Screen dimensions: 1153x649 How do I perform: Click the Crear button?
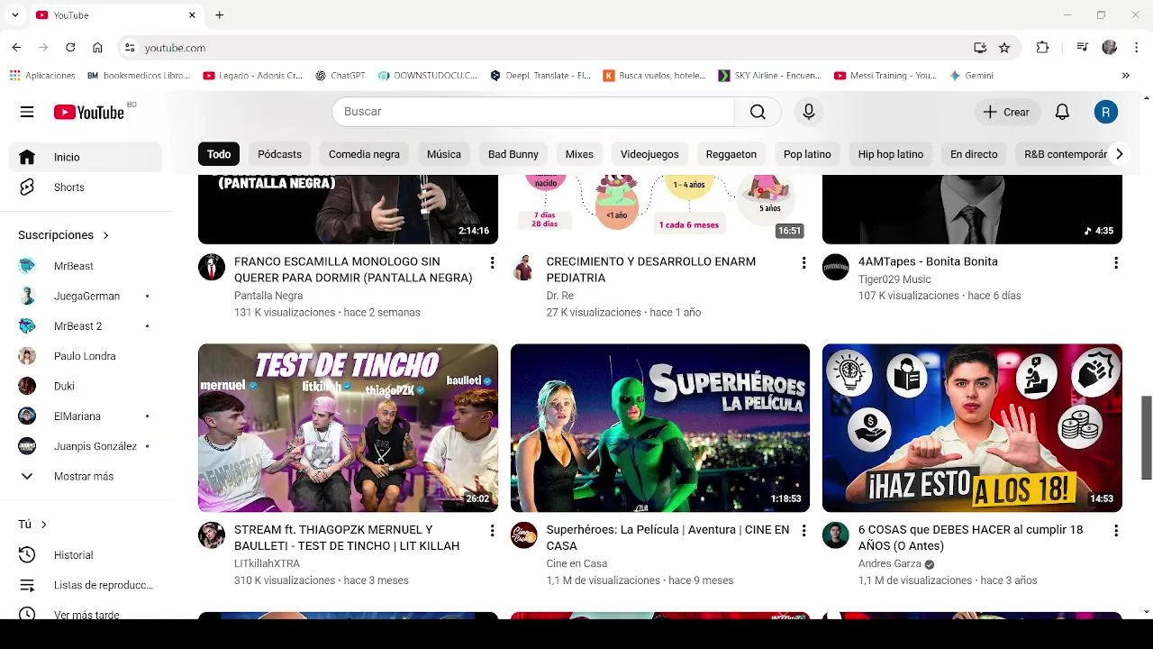[x=1006, y=112]
